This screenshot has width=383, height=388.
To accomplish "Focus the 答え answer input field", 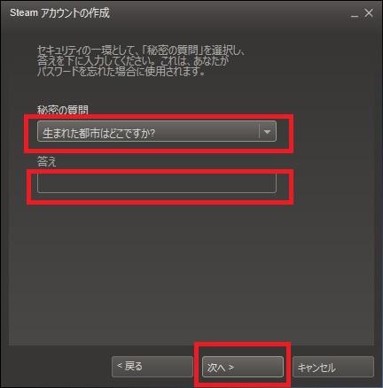I will click(x=157, y=183).
